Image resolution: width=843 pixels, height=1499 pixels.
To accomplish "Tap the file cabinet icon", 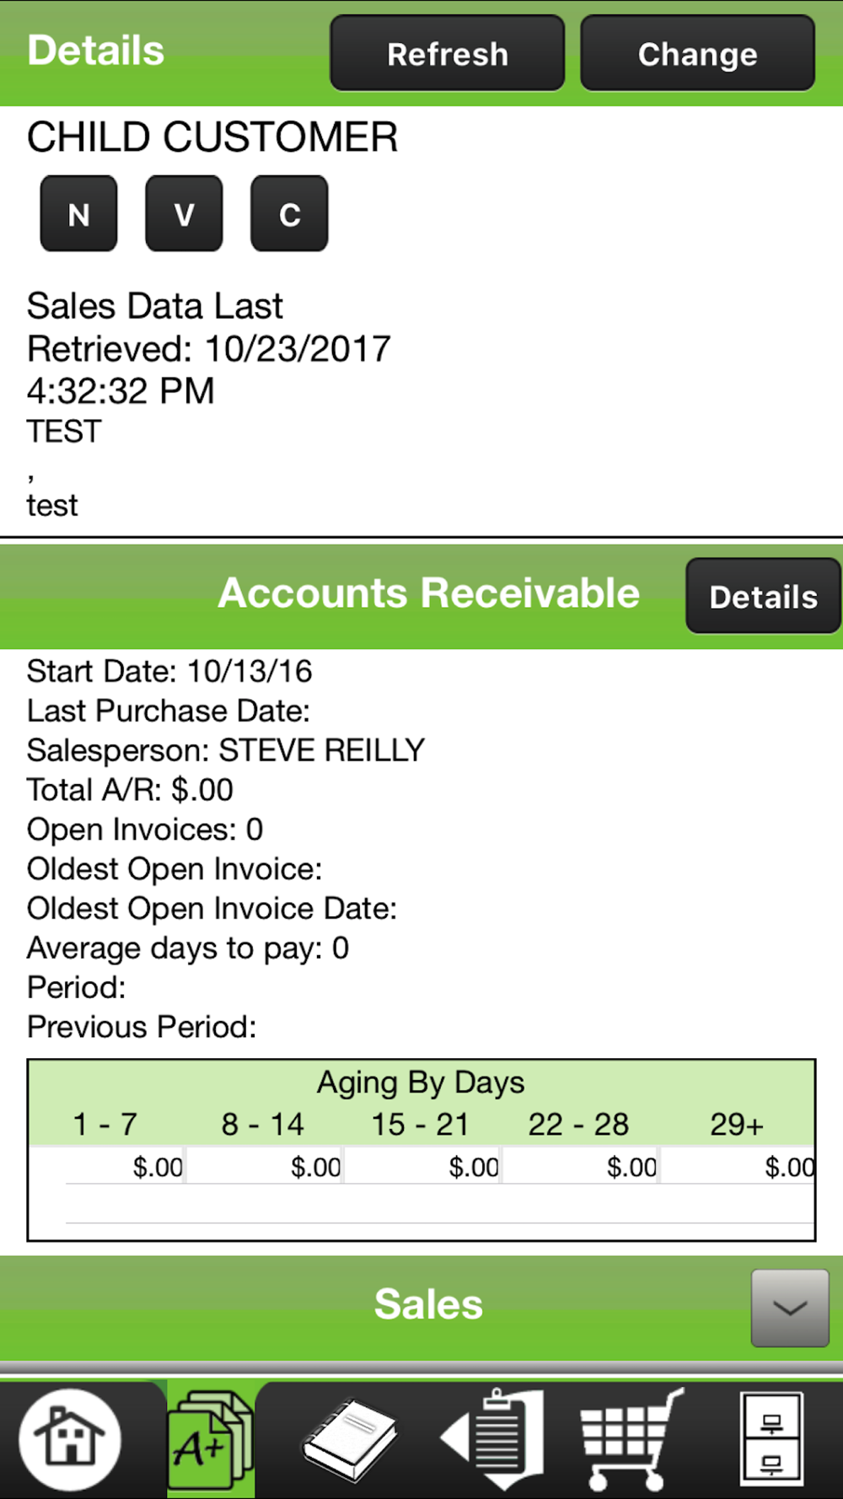I will tap(771, 1440).
